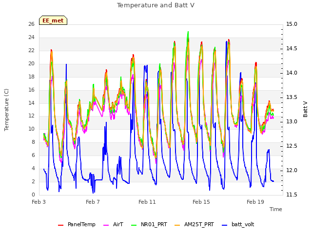Click the magenta AirT legend swatch
Viewport: 312px width, 234px height.
pos(106,225)
